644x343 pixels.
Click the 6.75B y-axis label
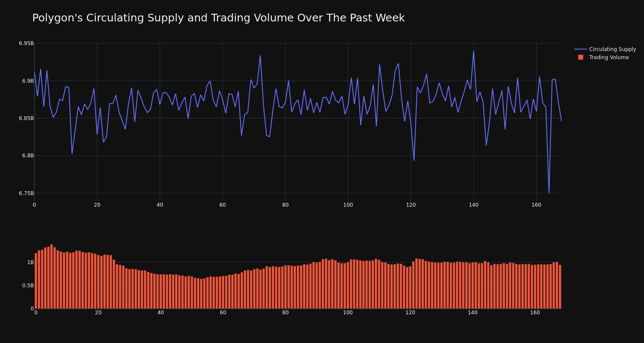pyautogui.click(x=26, y=193)
